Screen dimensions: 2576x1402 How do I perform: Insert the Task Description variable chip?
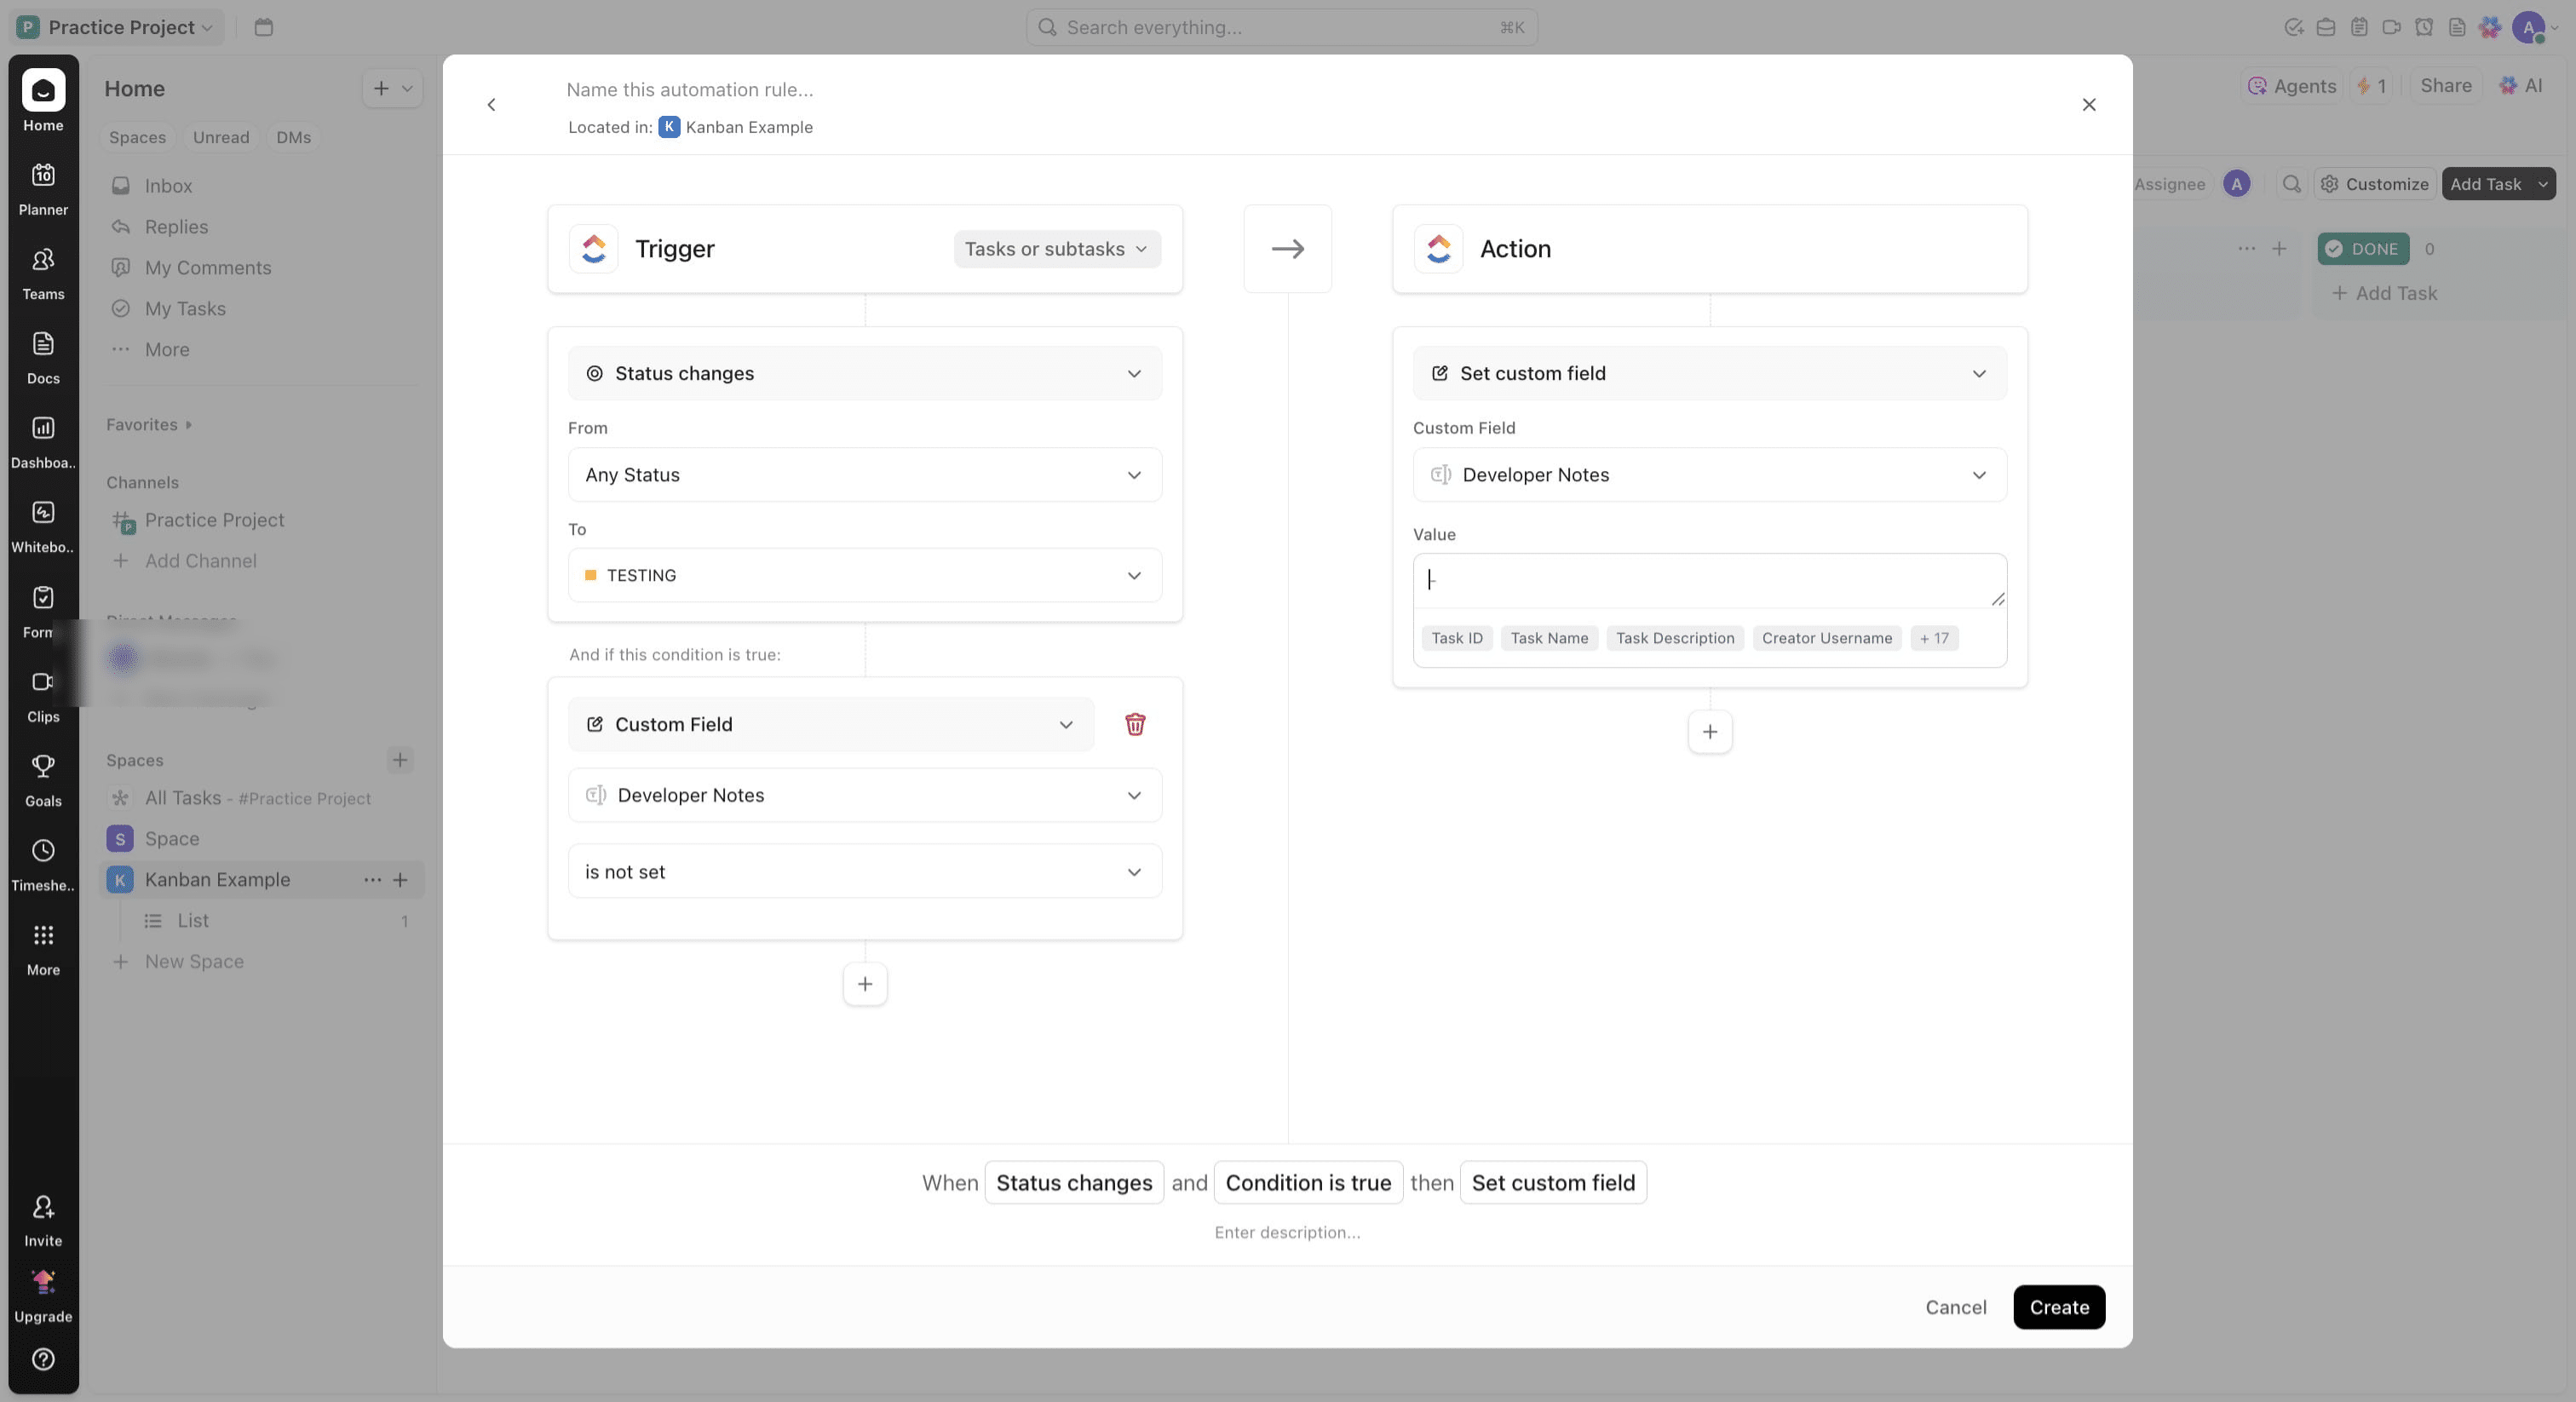1674,638
